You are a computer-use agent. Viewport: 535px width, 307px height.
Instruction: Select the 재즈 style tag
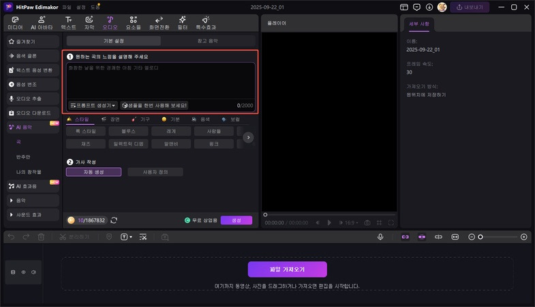click(86, 144)
